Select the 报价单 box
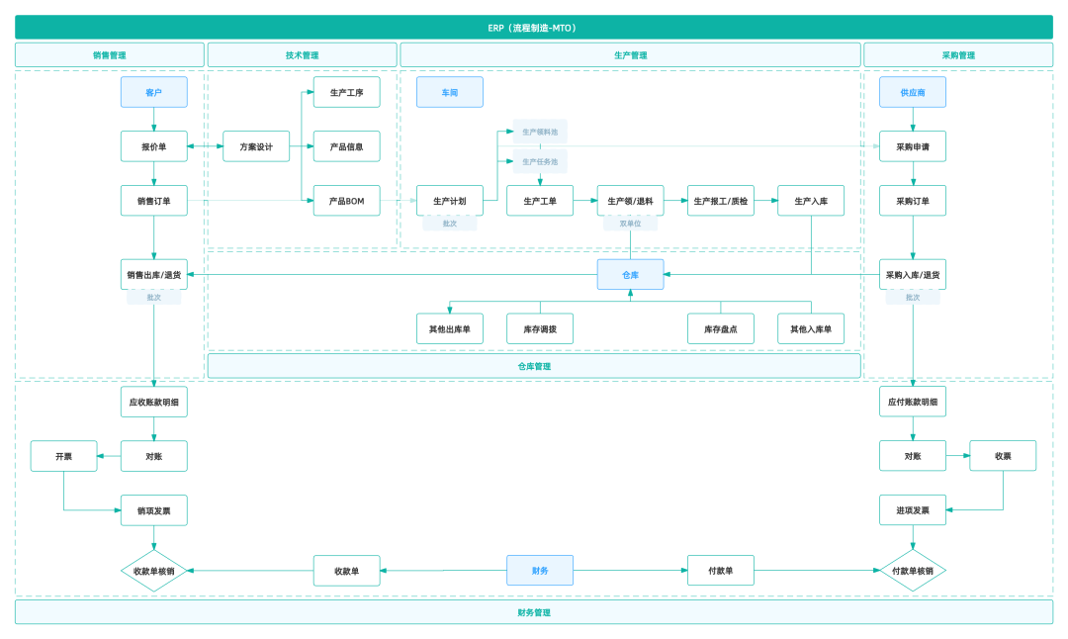The height and width of the screenshot is (639, 1068). tap(153, 146)
